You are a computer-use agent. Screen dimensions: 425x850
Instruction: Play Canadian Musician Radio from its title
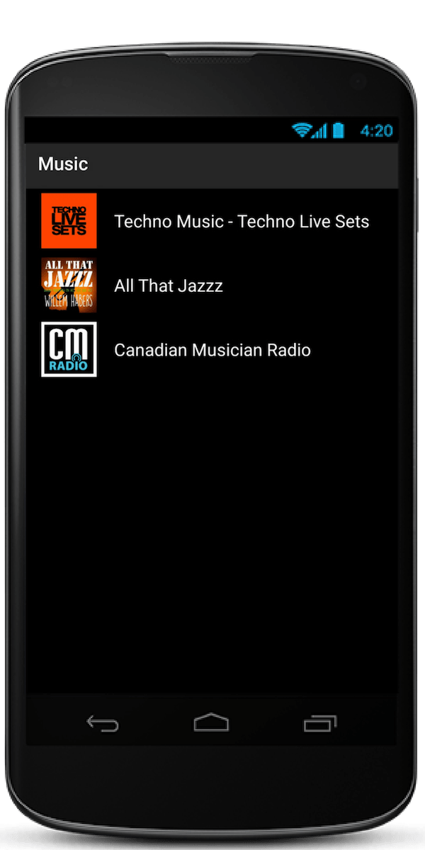pos(212,350)
